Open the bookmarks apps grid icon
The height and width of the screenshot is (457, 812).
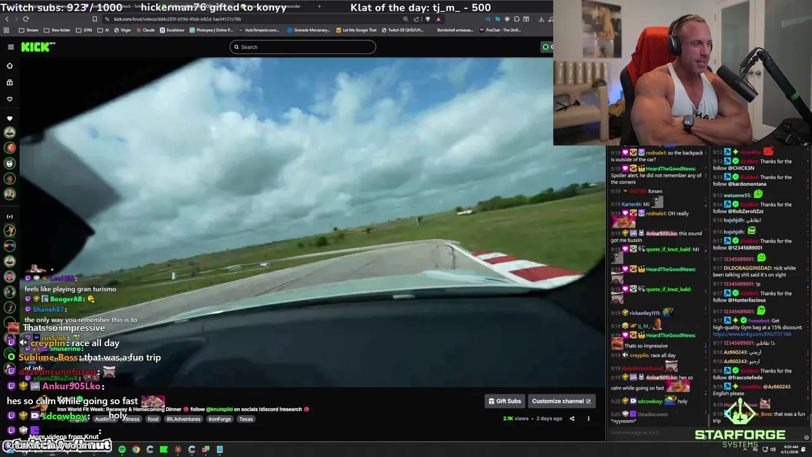coord(6,30)
